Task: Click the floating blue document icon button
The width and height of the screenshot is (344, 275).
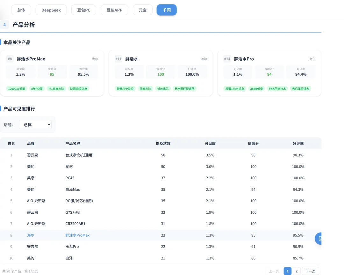Action: (319, 239)
